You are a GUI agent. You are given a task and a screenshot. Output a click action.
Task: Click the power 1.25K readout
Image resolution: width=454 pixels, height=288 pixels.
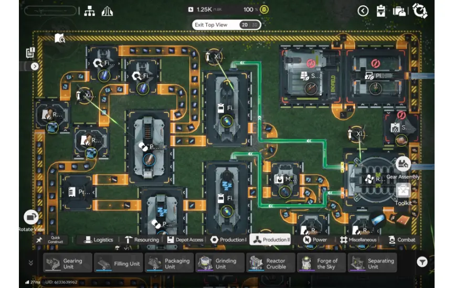point(204,9)
